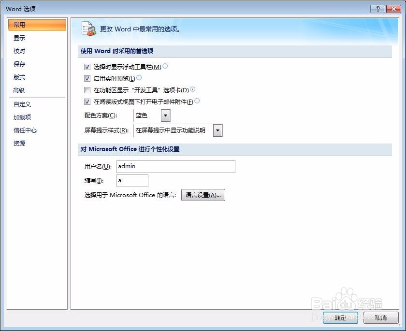This screenshot has height=331, width=406.
Task: Open Help via the question mark icon
Action: pyautogui.click(x=377, y=8)
